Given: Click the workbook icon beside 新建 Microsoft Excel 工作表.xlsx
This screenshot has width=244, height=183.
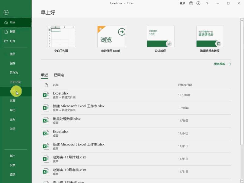Looking at the screenshot, I should 45,108.
